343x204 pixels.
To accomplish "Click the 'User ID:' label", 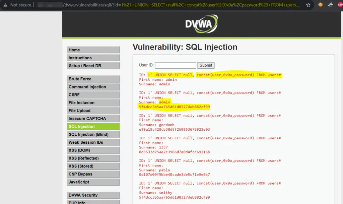I will coord(146,65).
